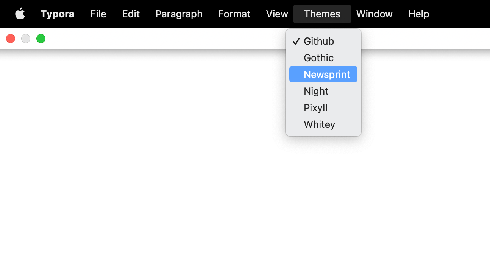Open the View menu
Viewport: 490px width, 261px height.
(277, 14)
